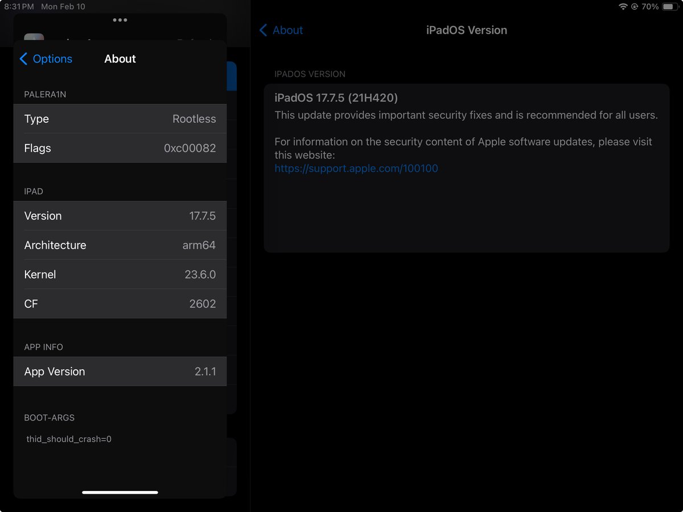Tap the 70% battery percentage
683x512 pixels.
[650, 7]
